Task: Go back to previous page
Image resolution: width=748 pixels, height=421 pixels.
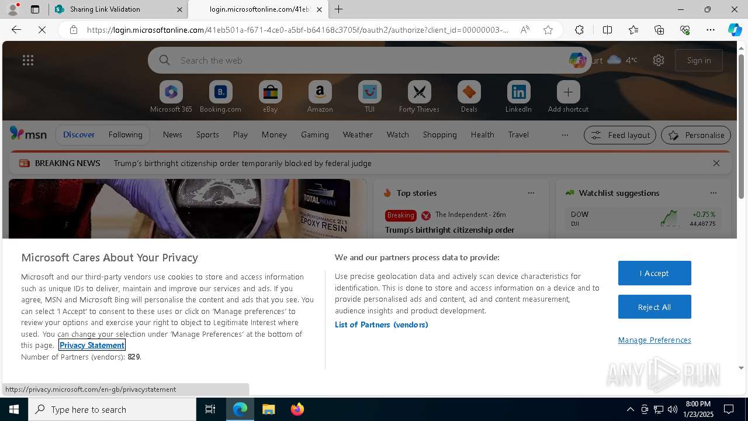Action: (16, 30)
